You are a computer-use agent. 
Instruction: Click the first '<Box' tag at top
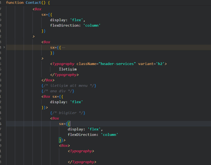(x=37, y=9)
